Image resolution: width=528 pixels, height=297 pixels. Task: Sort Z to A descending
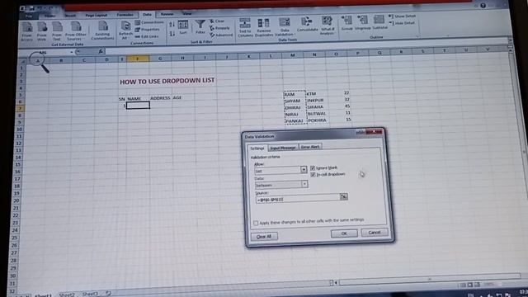pos(172,34)
